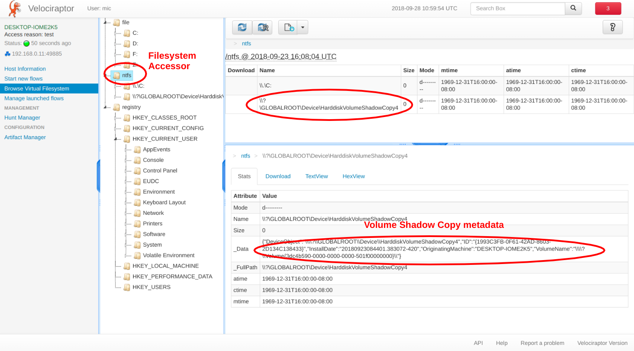Open the download options dropdown arrow
The image size is (634, 351).
click(x=303, y=27)
